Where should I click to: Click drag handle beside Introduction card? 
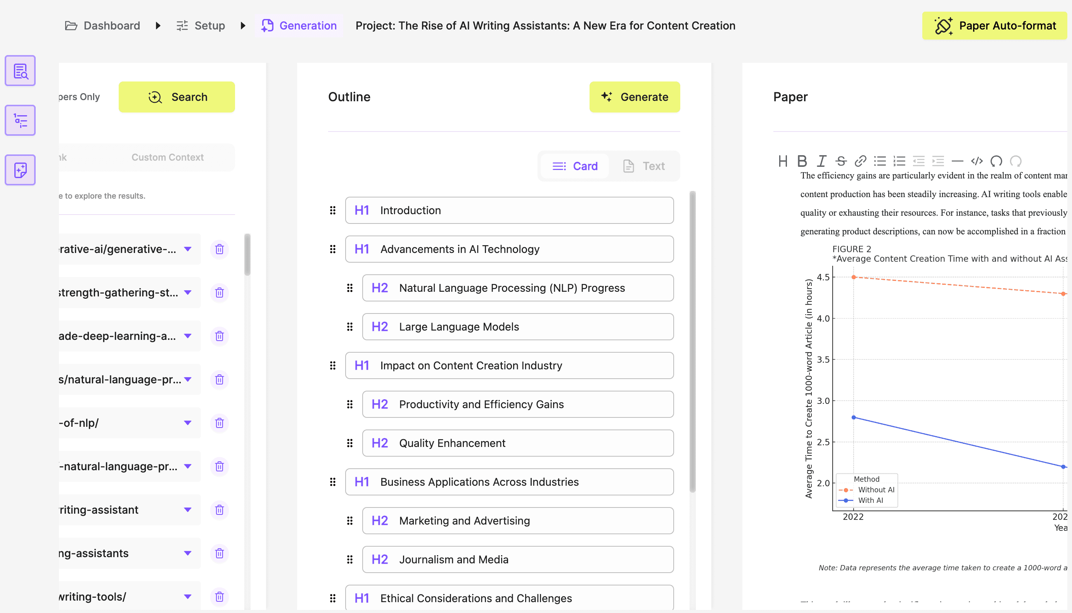332,210
